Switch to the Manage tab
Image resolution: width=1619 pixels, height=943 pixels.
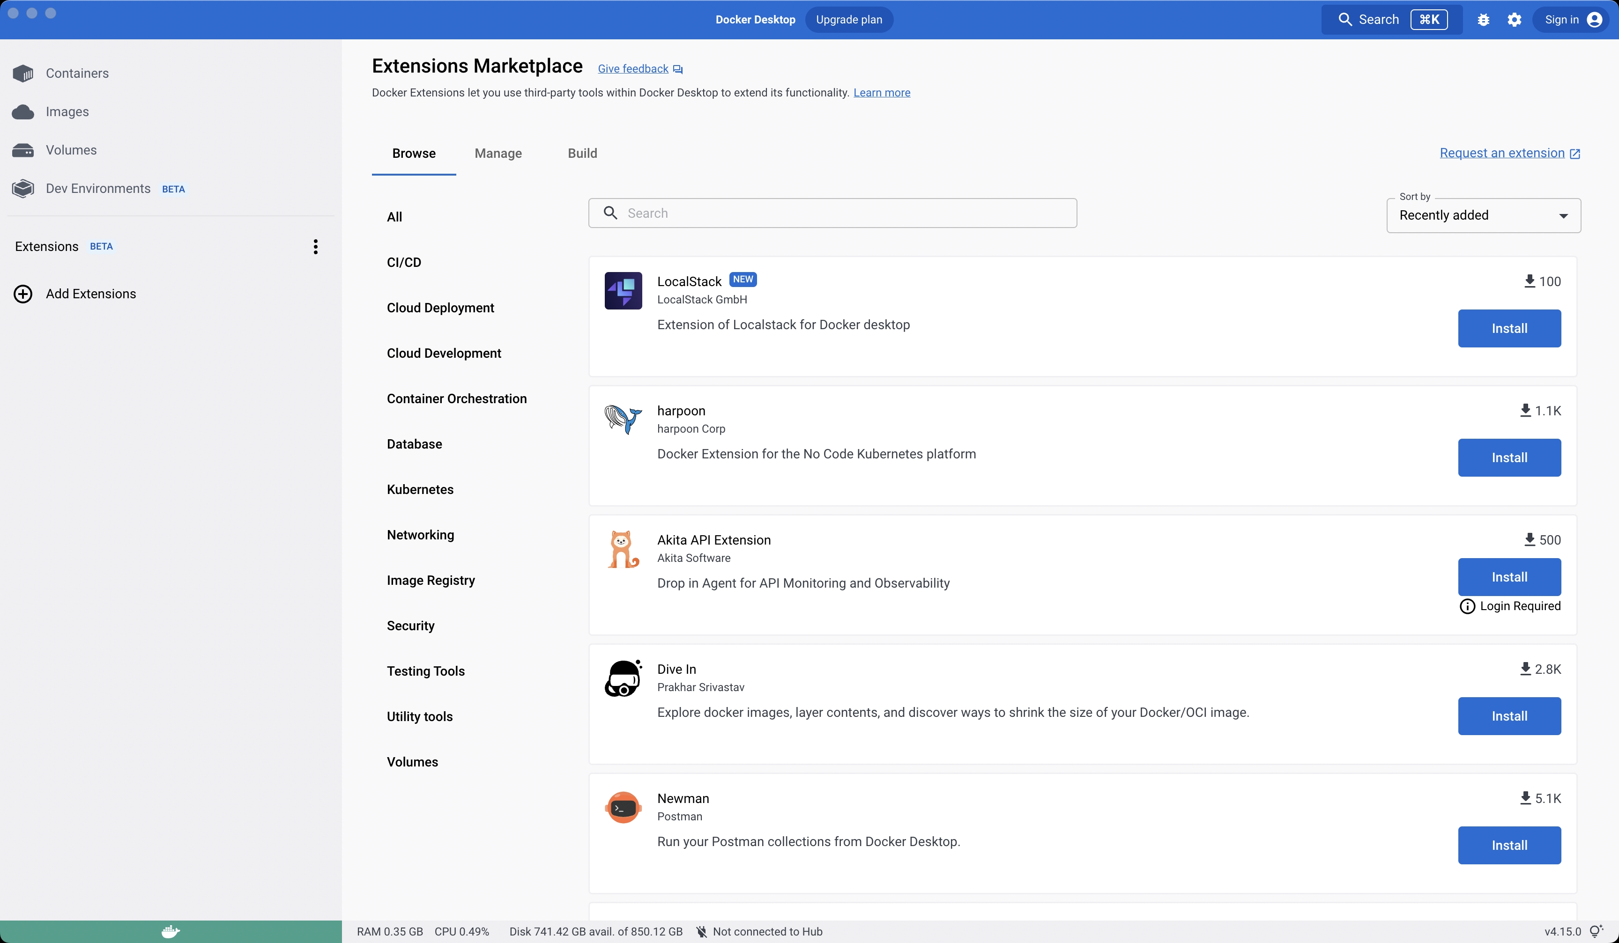coord(498,153)
